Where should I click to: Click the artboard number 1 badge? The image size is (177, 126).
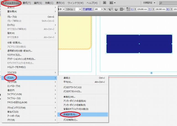coord(151,73)
